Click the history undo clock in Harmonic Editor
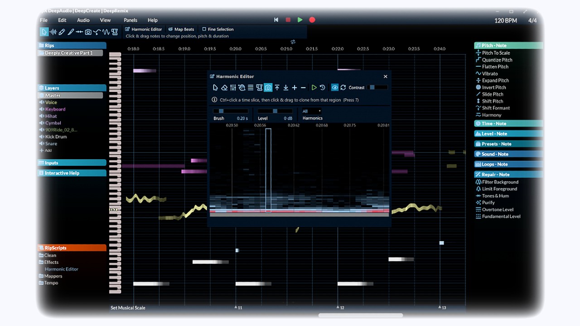This screenshot has width=580, height=326. pos(322,87)
